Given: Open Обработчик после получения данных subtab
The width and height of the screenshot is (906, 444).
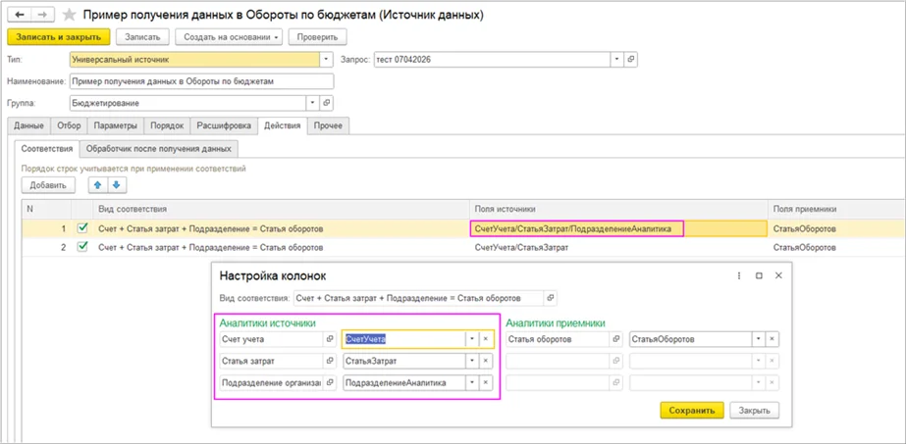Looking at the screenshot, I should pyautogui.click(x=159, y=149).
